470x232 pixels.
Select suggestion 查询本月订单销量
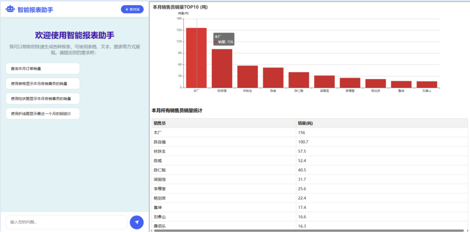point(43,69)
